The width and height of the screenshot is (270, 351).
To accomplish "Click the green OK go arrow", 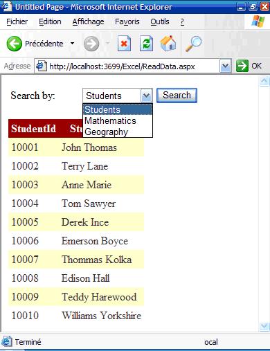I will (242, 66).
